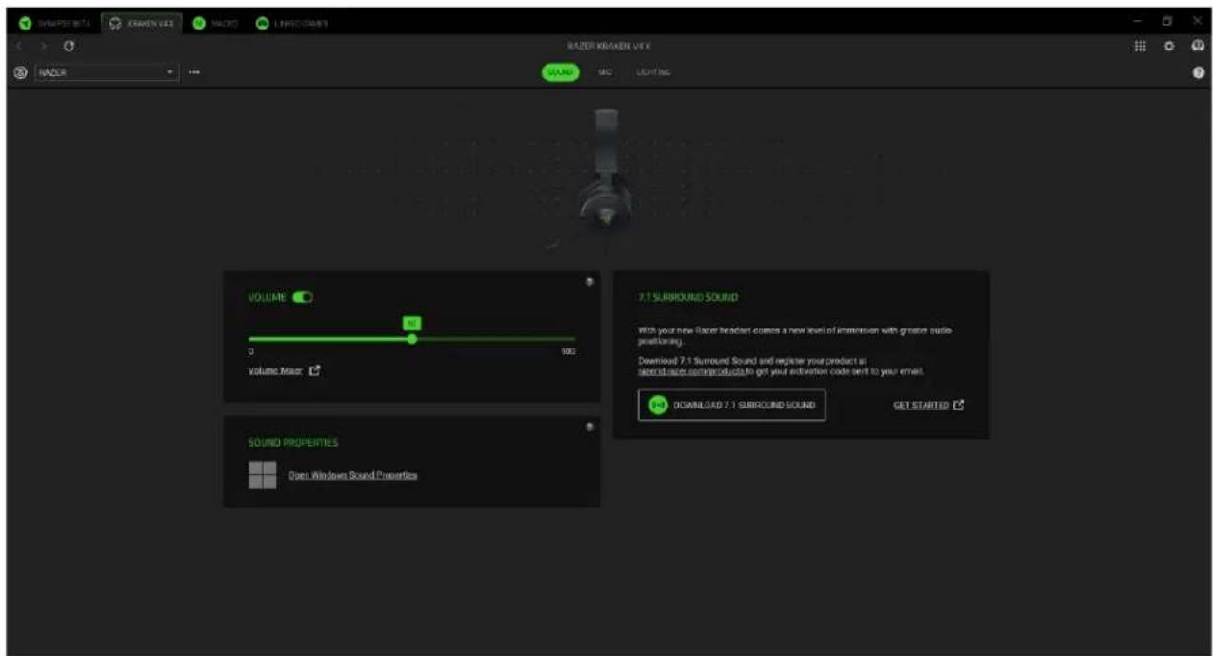This screenshot has height=656, width=1213.
Task: Open Windows Sound Properties link
Action: [x=353, y=475]
